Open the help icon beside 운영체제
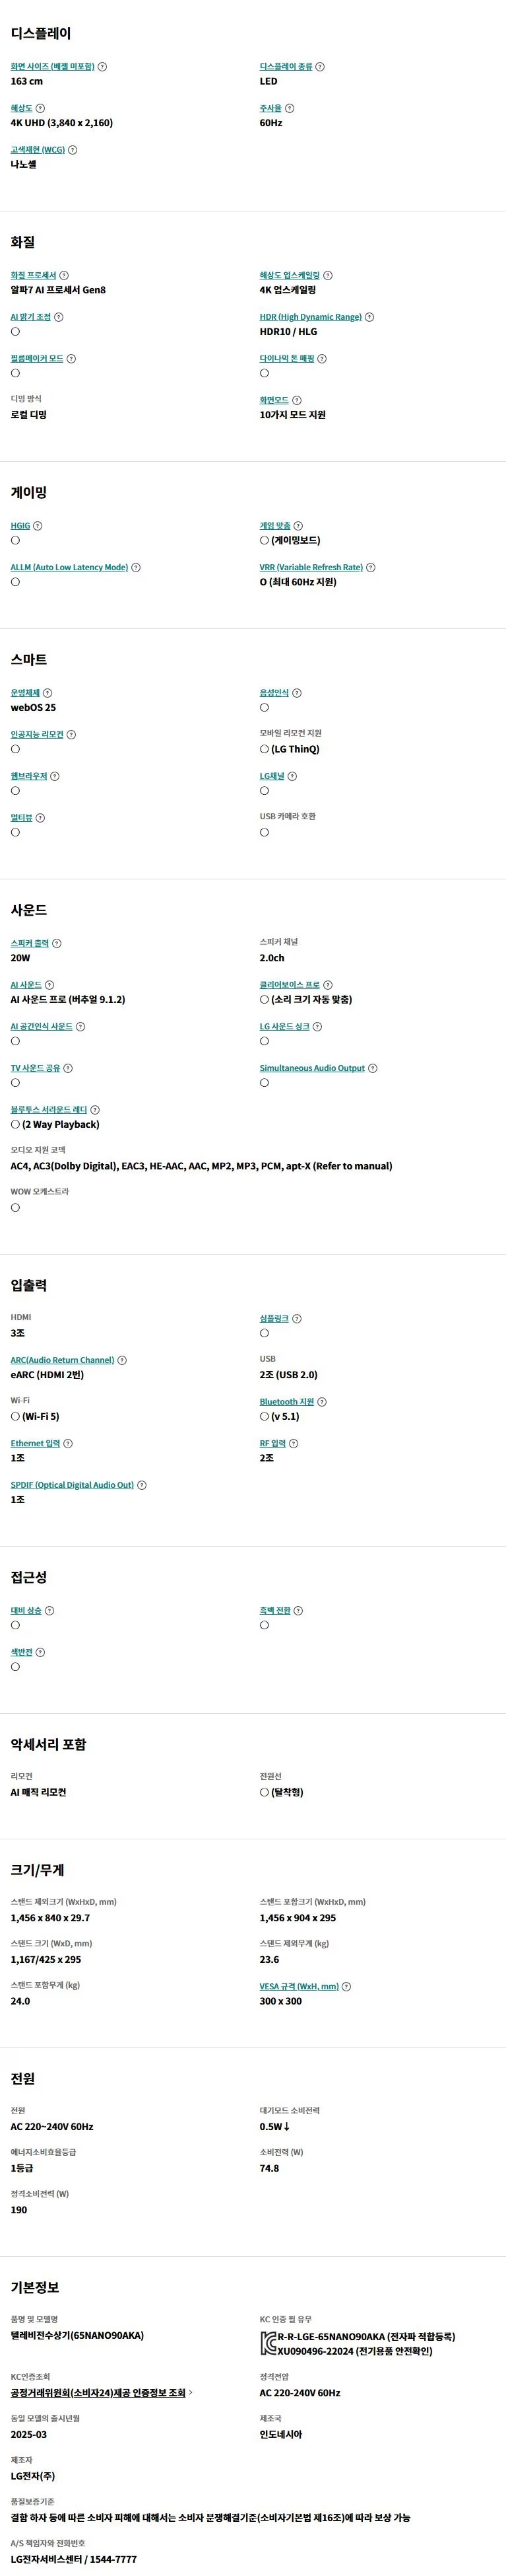This screenshot has width=506, height=2576. point(48,693)
